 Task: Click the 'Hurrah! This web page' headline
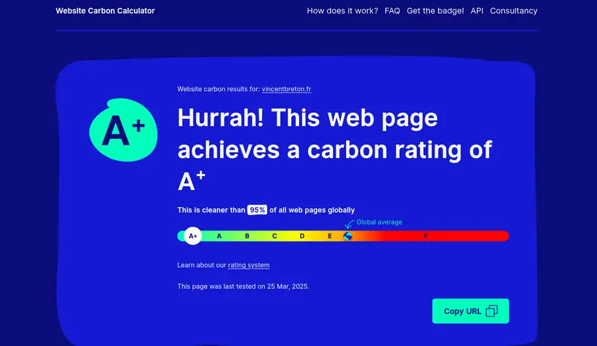308,118
